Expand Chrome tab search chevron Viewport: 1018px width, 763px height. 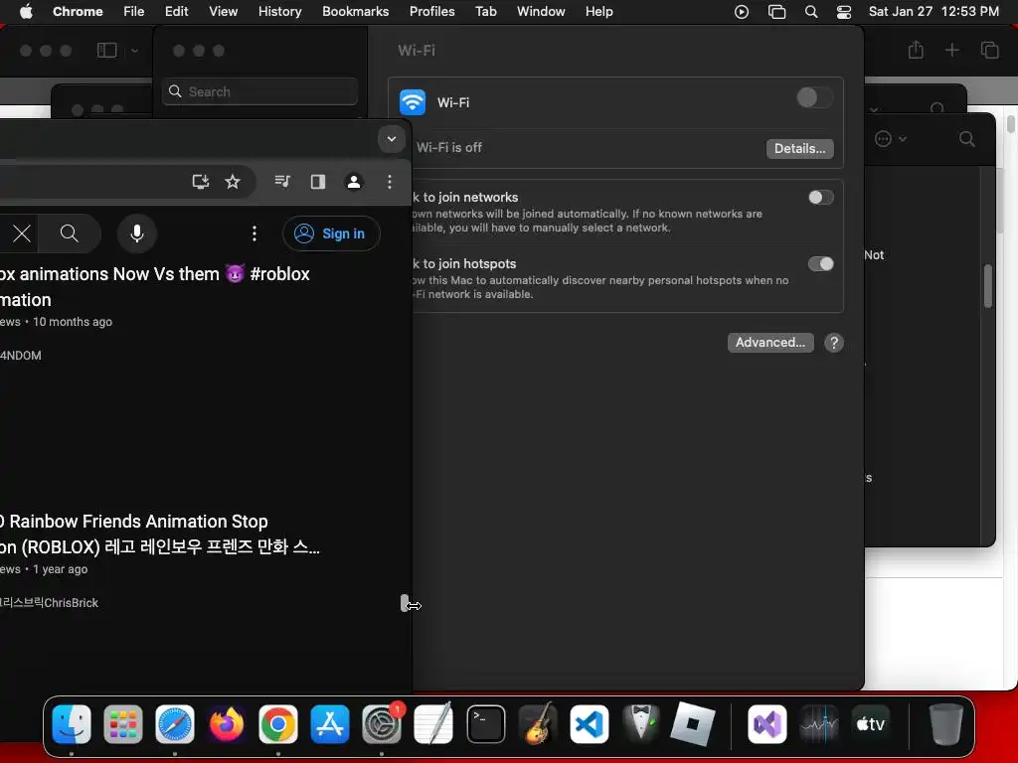point(392,139)
